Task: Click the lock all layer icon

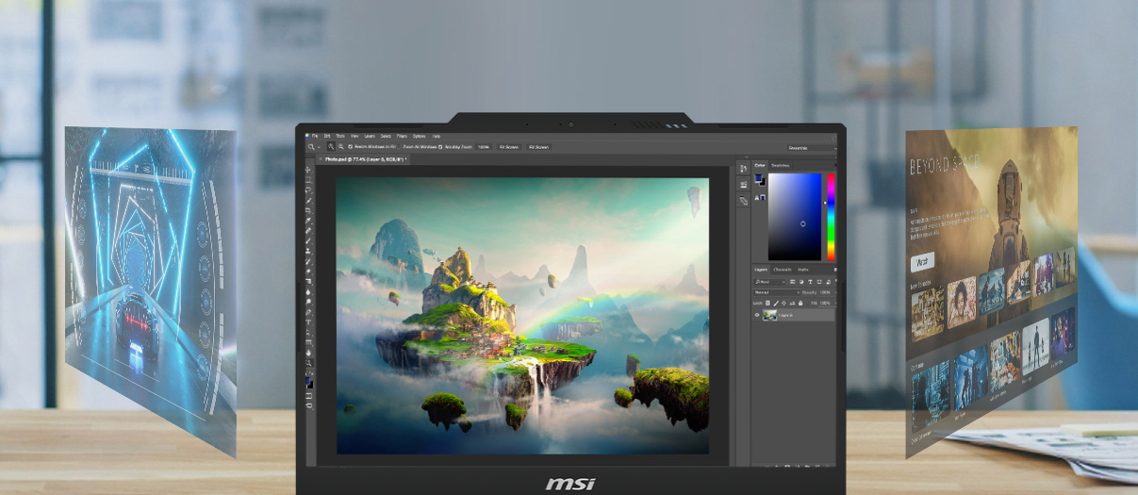Action: coord(800,303)
